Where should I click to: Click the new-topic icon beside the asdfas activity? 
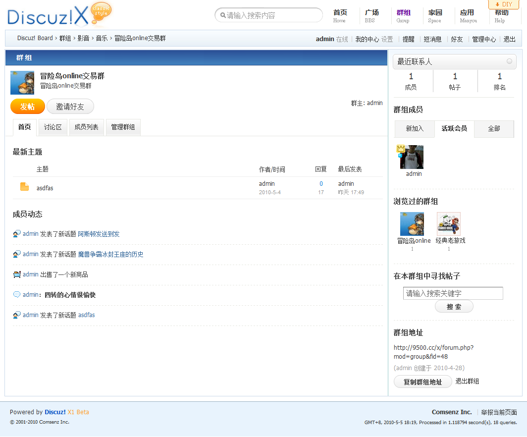(17, 315)
